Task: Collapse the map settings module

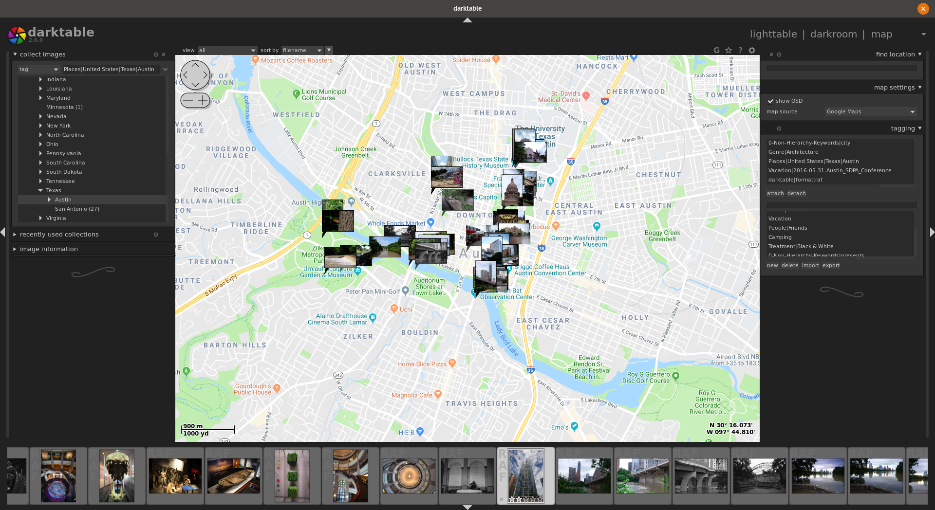Action: click(x=920, y=88)
